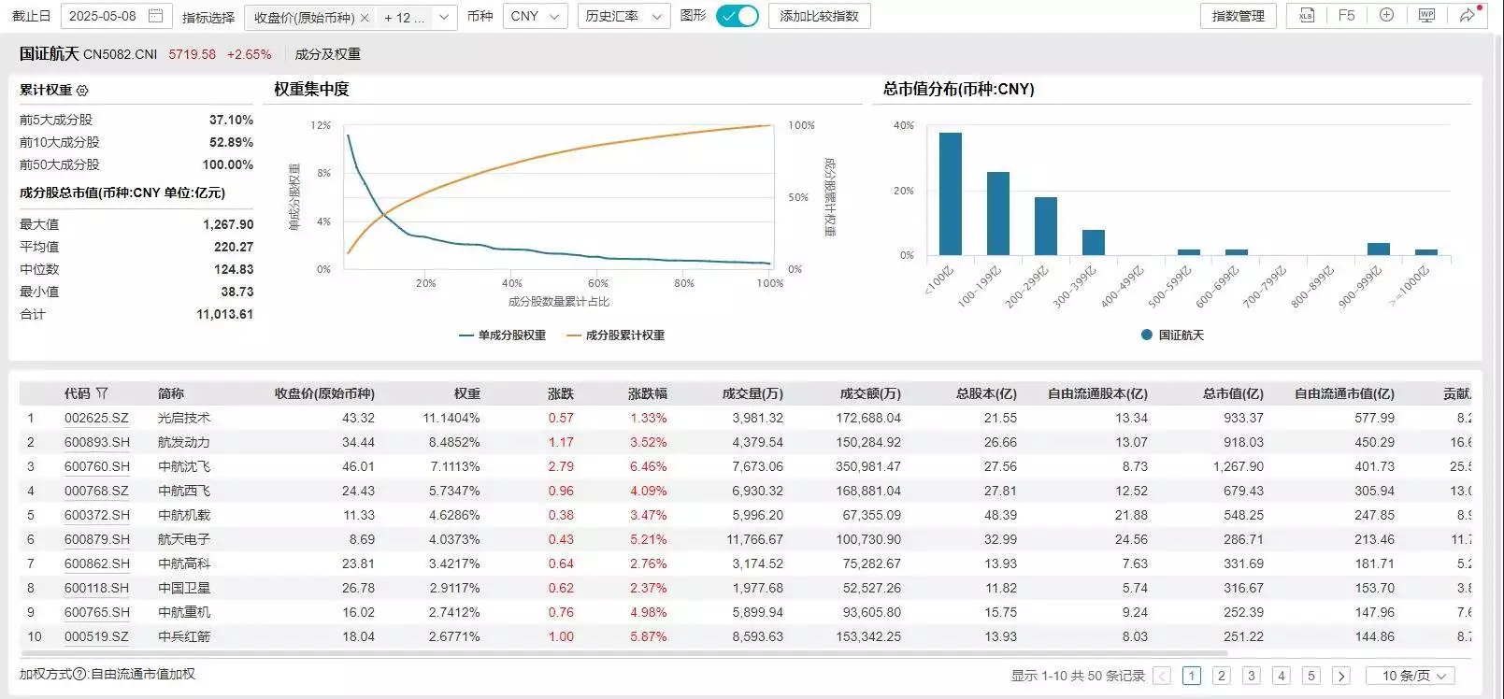The height and width of the screenshot is (699, 1504).
Task: Click the gear icon beside 累计权重
Action: 82,91
